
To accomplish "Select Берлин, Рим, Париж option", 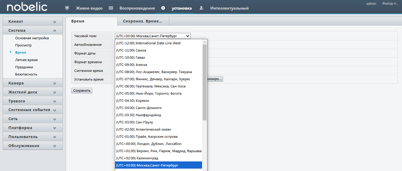I will pyautogui.click(x=158, y=151).
